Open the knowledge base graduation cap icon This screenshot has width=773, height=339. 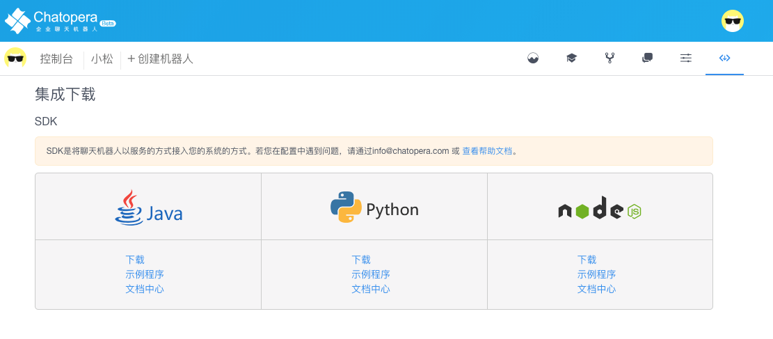point(571,58)
